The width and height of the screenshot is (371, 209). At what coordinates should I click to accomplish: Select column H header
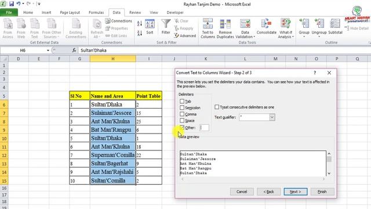point(113,59)
